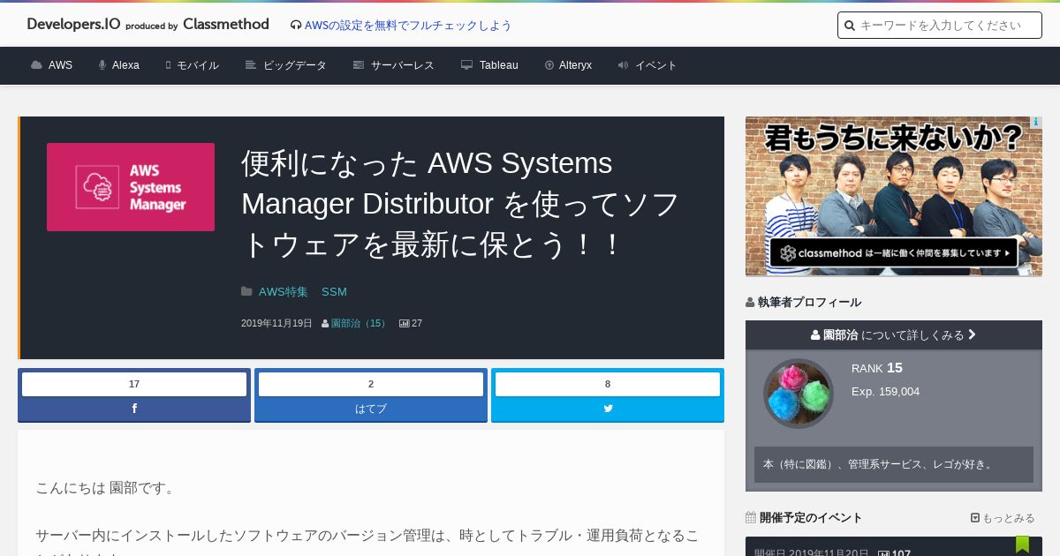Click the folder icon beside AWS特集

click(x=246, y=291)
